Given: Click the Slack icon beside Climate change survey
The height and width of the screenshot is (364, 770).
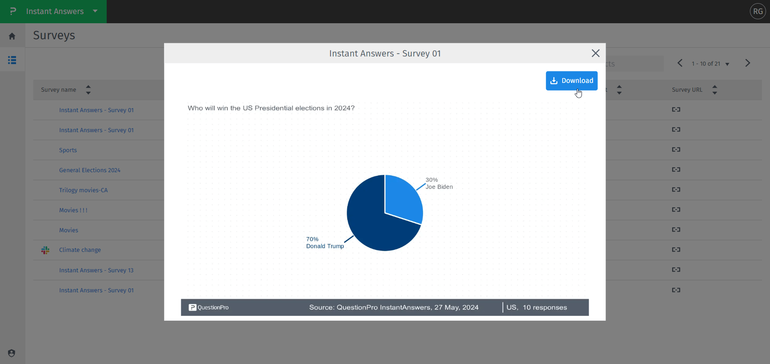Looking at the screenshot, I should point(45,250).
